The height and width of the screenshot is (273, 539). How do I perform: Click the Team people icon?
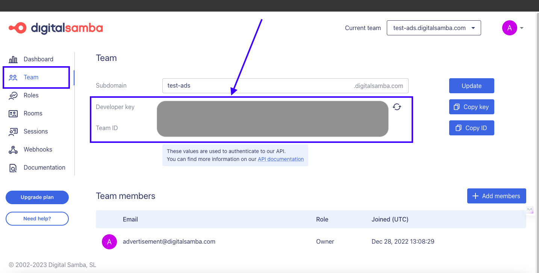point(13,77)
